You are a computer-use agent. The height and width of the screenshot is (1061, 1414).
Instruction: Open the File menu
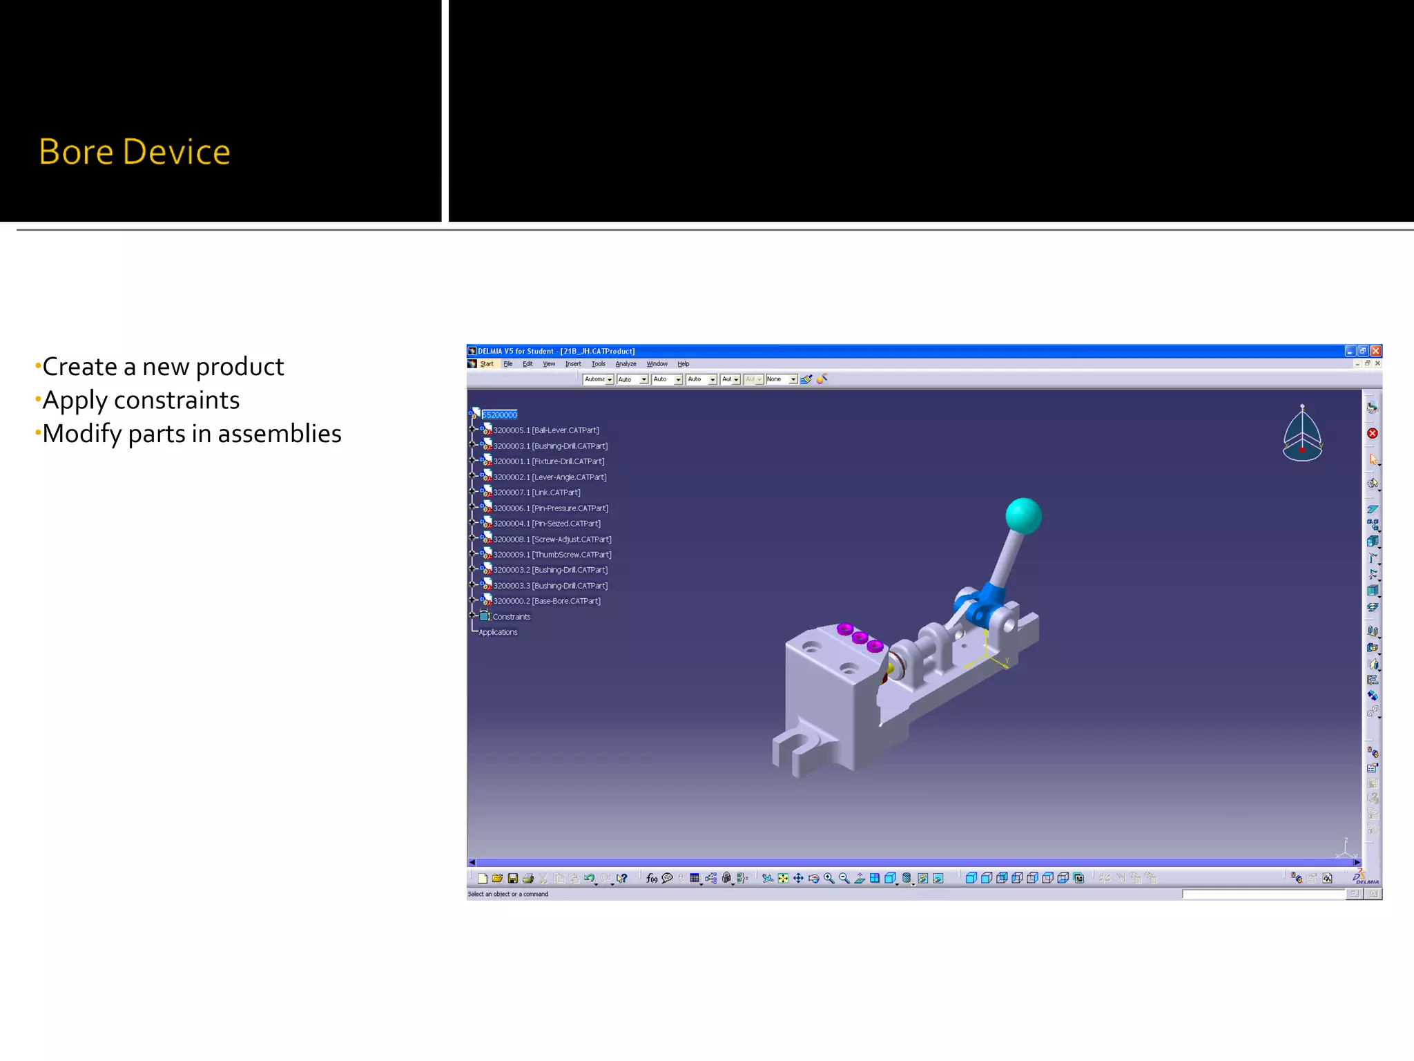click(508, 364)
